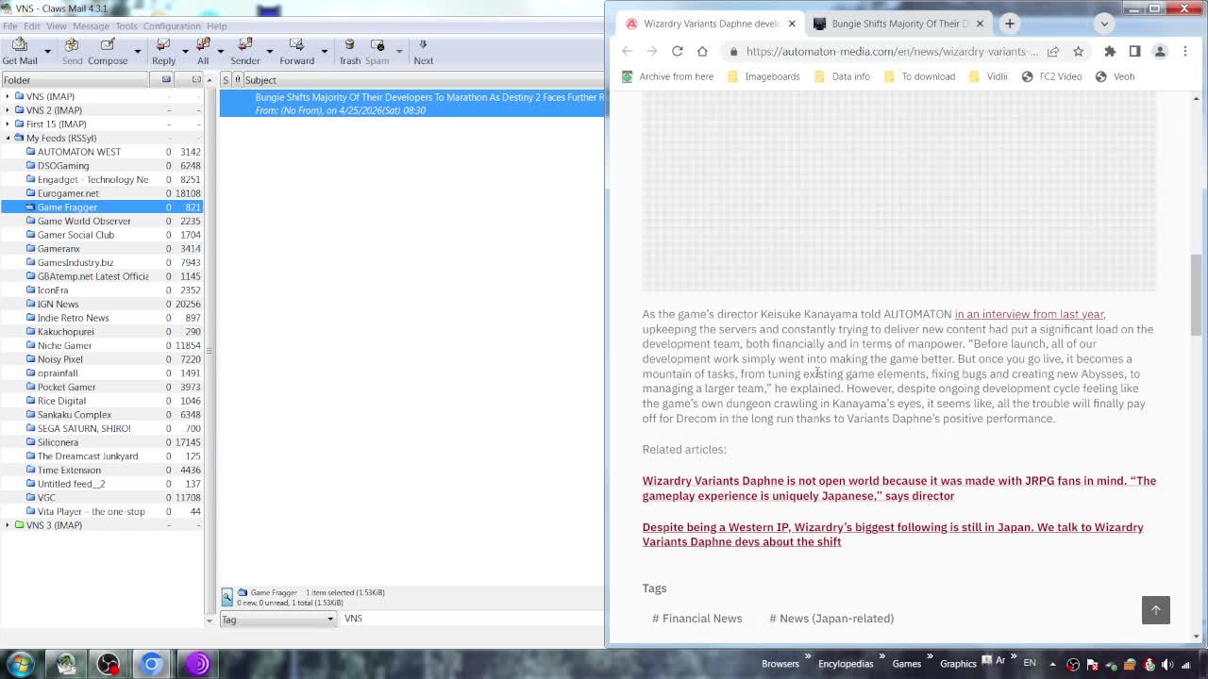This screenshot has width=1208, height=679.
Task: Share this page via address bar icon
Action: tap(1053, 51)
